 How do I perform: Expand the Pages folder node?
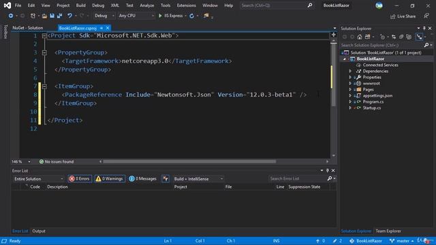pyautogui.click(x=350, y=89)
